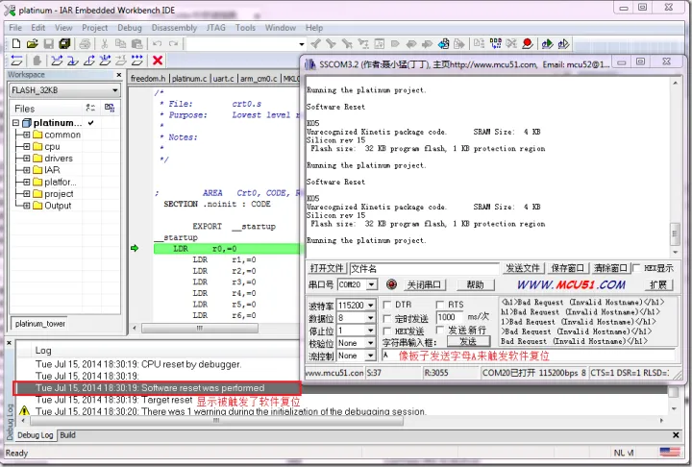Screen dimensions: 692x467
Task: Open the Disassembly menu
Action: click(x=174, y=28)
